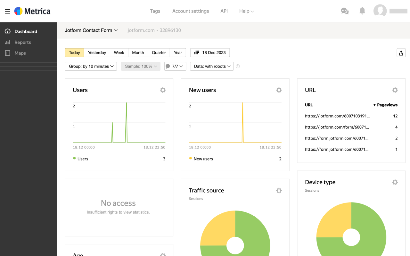Click the 18 Dec 2023 date picker
410x256 pixels.
[210, 52]
